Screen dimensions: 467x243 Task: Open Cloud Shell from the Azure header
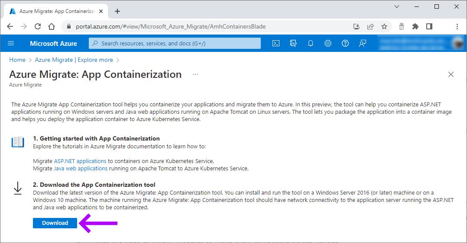point(276,43)
